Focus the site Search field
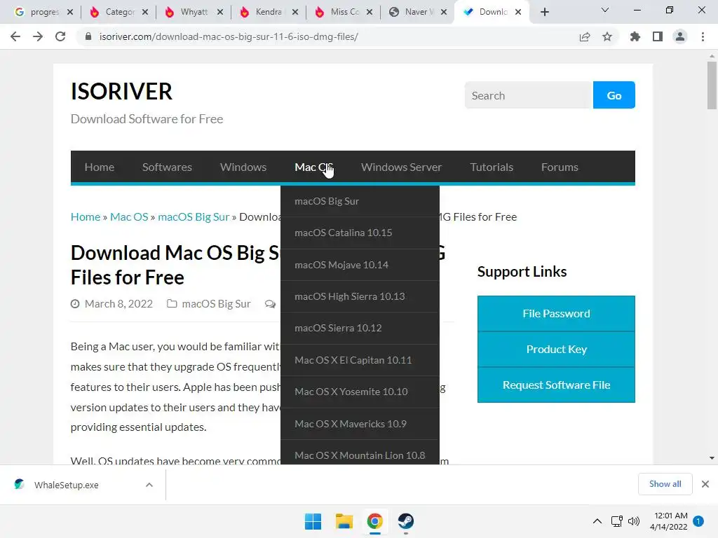718x538 pixels. coord(529,95)
